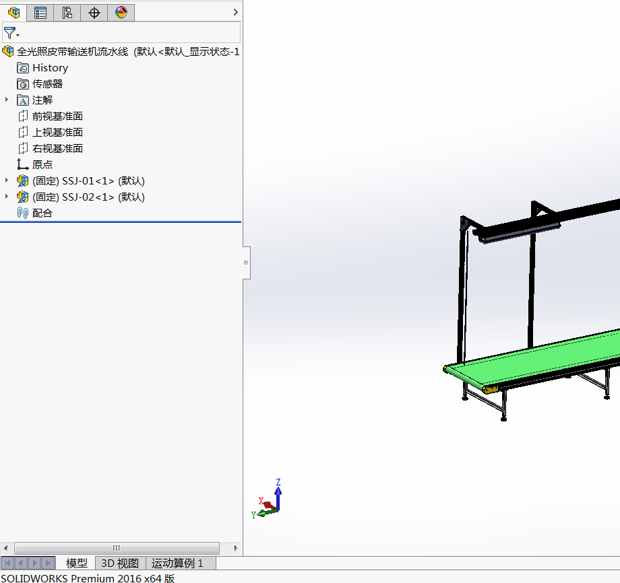Open the ConfigurationManager tab

click(67, 13)
